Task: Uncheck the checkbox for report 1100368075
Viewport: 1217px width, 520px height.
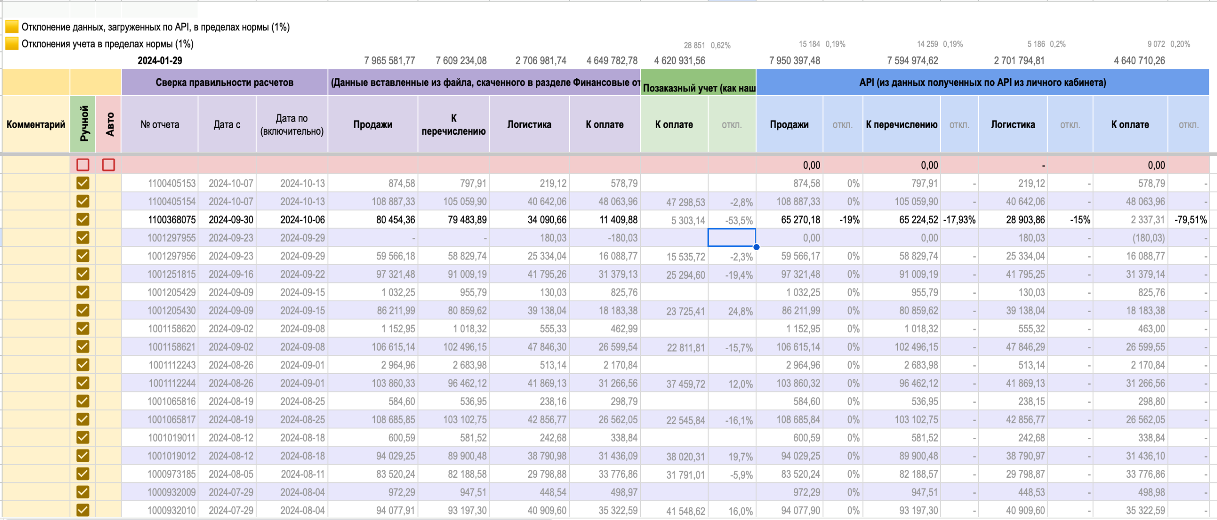Action: (83, 219)
